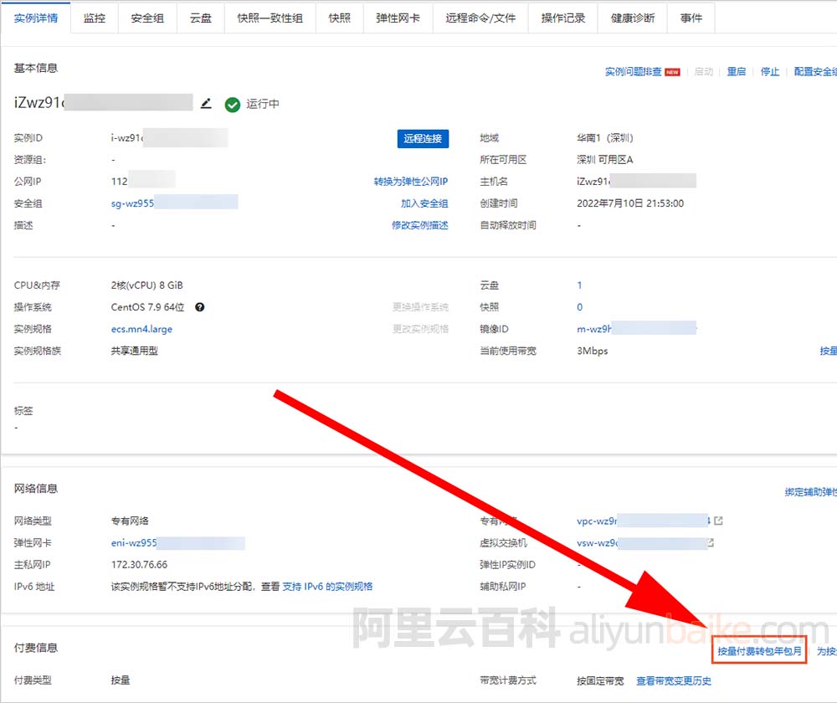Open the external link icon beside the vSwitch ID
The image size is (837, 703).
(x=711, y=542)
